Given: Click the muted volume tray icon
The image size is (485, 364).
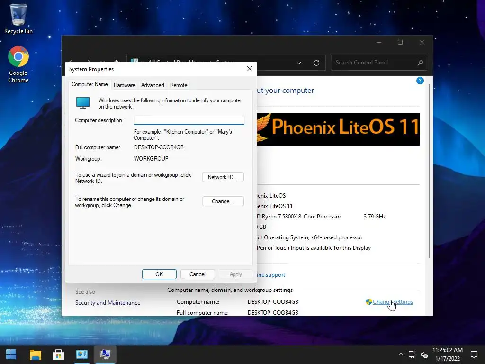Looking at the screenshot, I should pyautogui.click(x=424, y=355).
